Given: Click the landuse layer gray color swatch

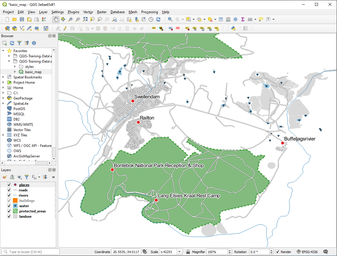Looking at the screenshot, I should (15, 217).
